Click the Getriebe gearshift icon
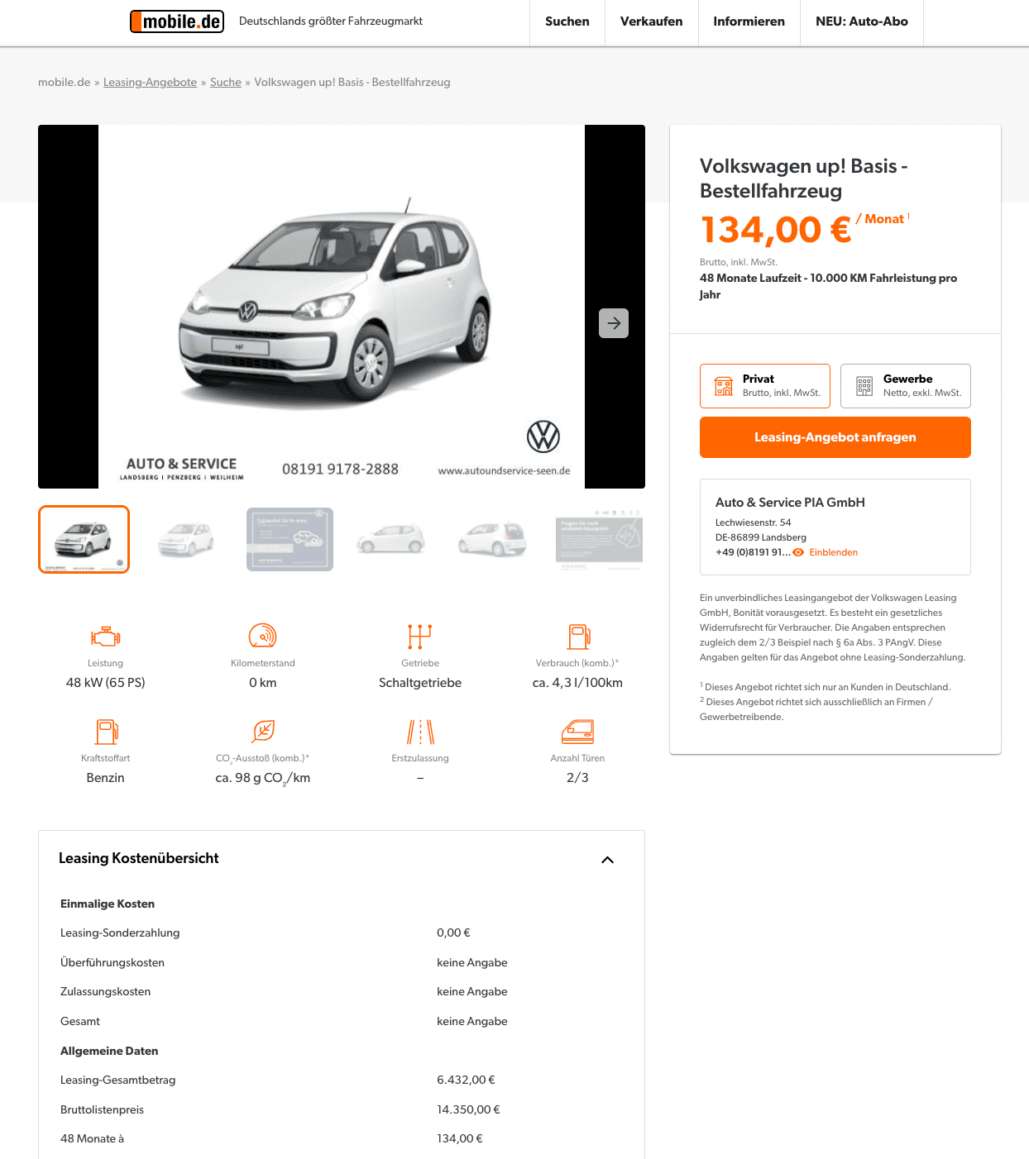1029x1159 pixels. tap(420, 637)
